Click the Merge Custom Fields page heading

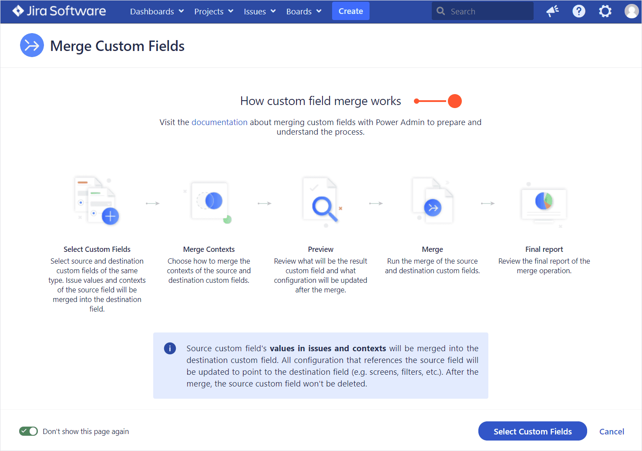point(118,46)
